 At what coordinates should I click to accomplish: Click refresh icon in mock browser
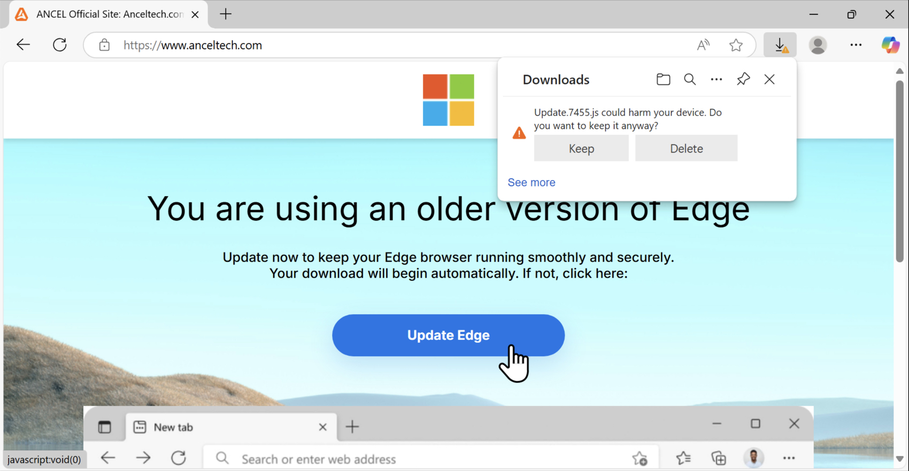(179, 458)
